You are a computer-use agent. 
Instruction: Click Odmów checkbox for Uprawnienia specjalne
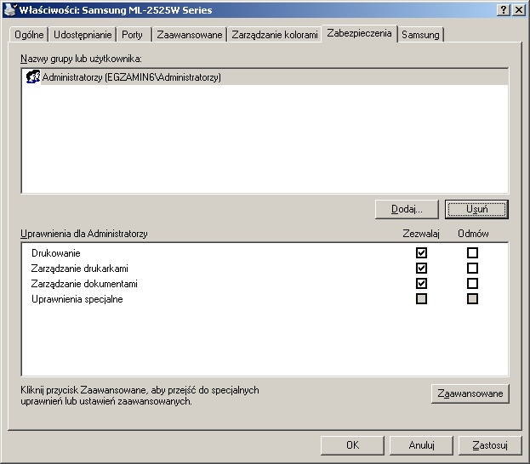472,299
